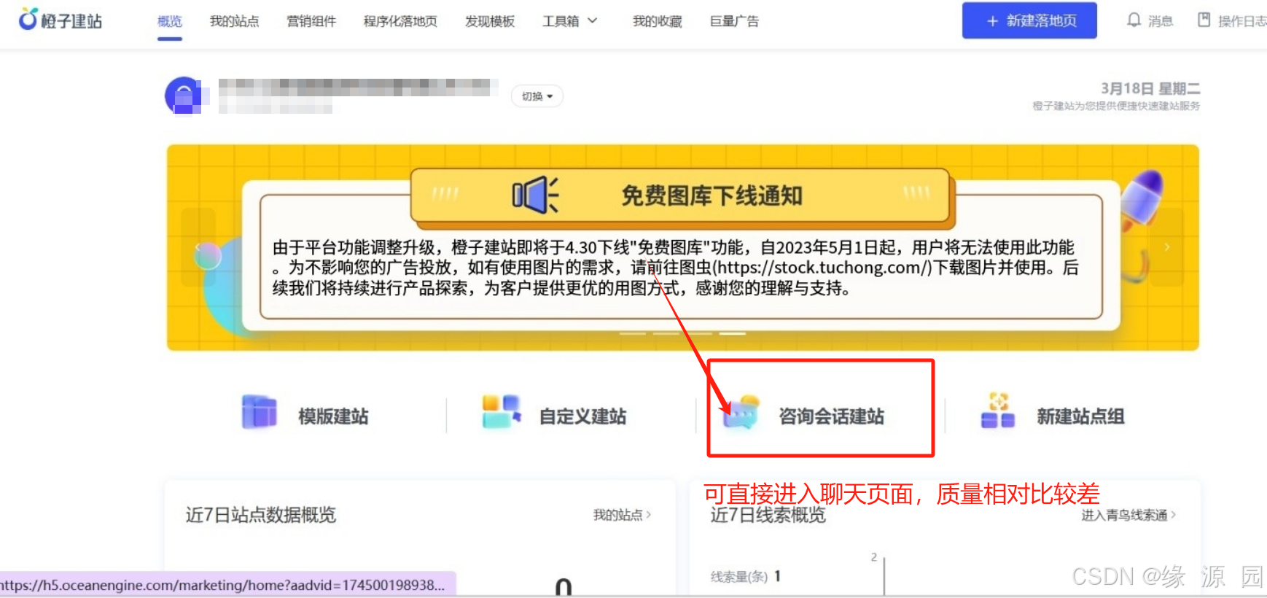Expand the 工具箱 dropdown
1267x598 pixels.
pos(570,21)
